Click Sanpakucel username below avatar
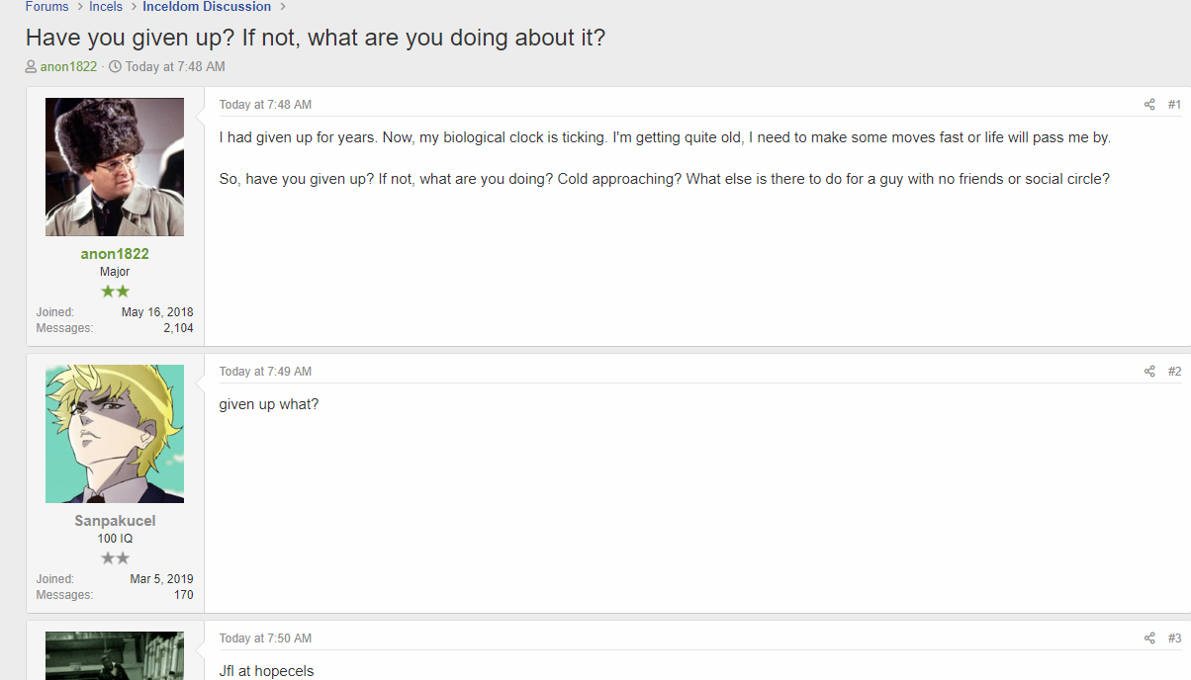 (115, 521)
